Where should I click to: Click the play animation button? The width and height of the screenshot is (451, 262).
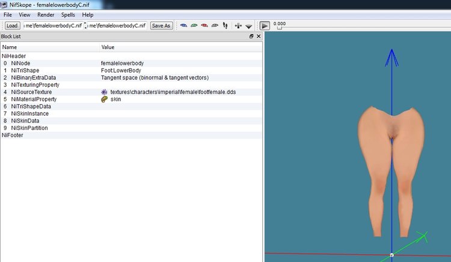pos(265,26)
